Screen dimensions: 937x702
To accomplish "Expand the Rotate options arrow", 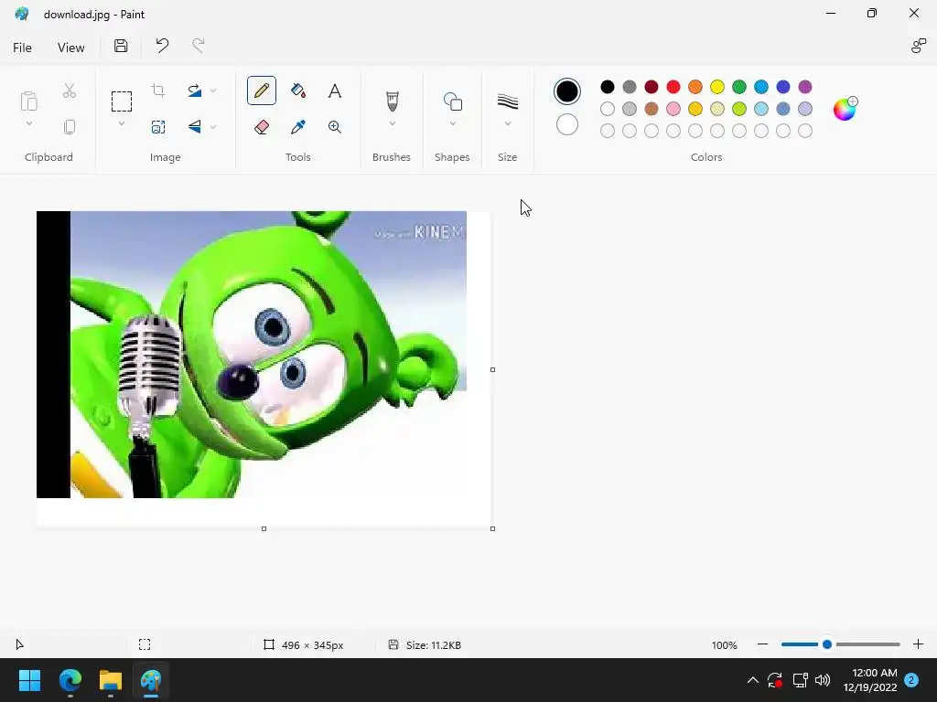I will point(213,90).
